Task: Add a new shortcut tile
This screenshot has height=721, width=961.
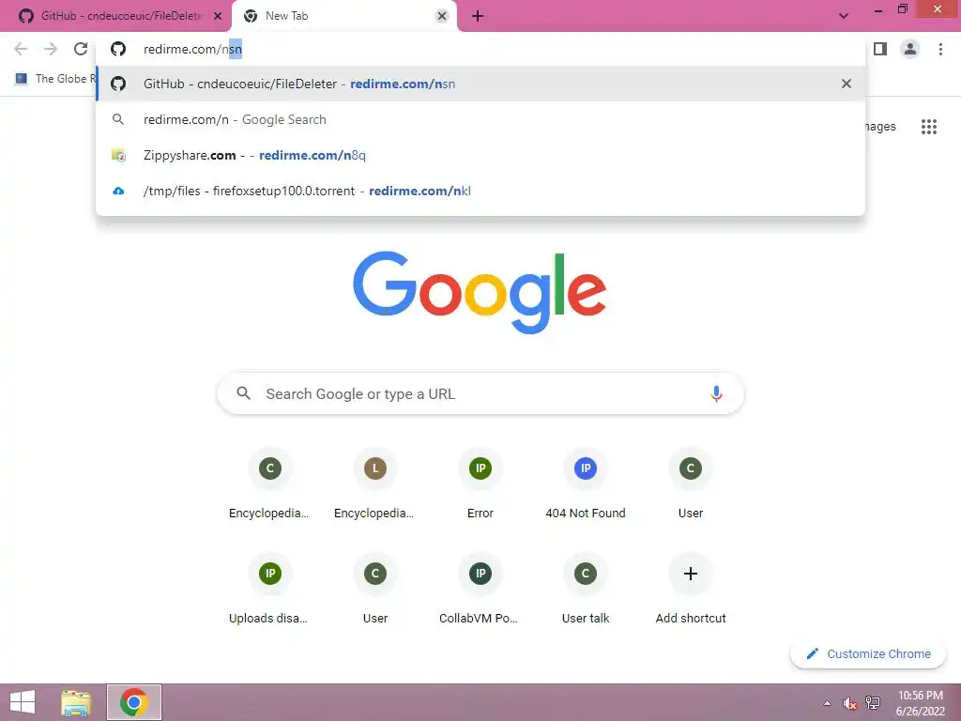Action: [x=691, y=590]
